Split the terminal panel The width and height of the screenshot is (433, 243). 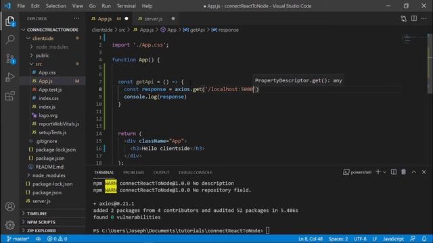coord(394,172)
